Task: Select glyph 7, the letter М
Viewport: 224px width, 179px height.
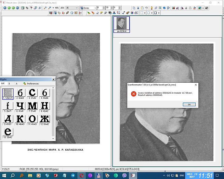Action: (32, 107)
